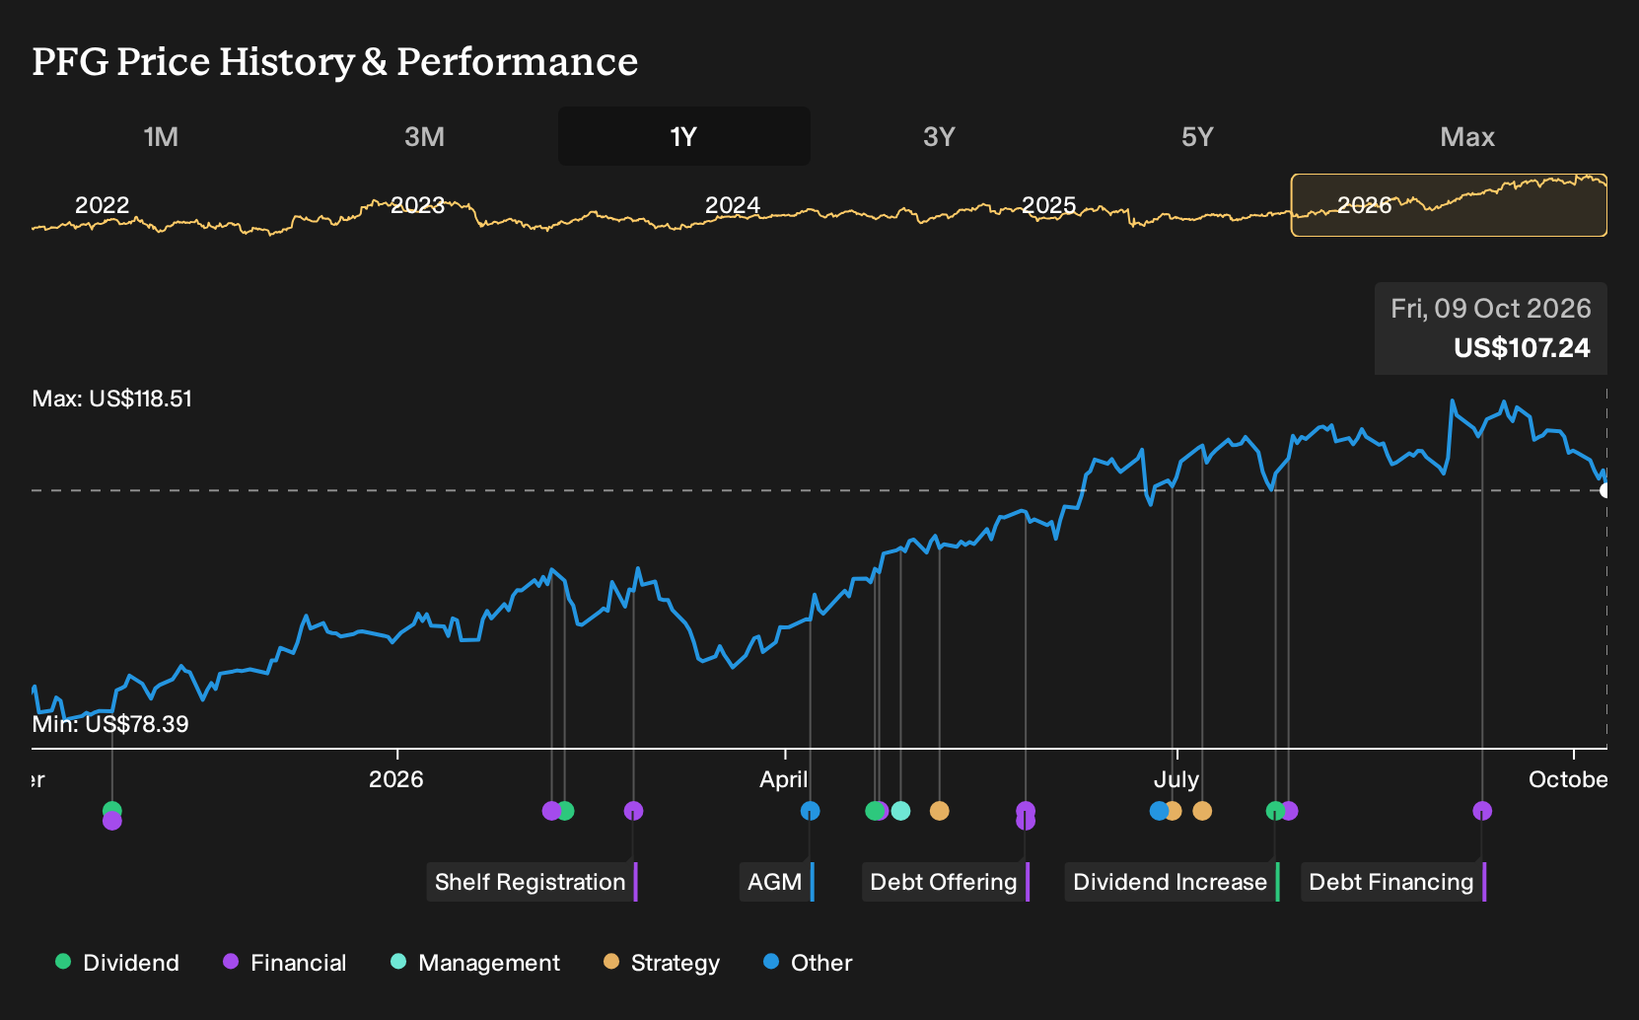Viewport: 1639px width, 1020px height.
Task: Click the purple dot above Shelf Registration
Action: pyautogui.click(x=633, y=811)
